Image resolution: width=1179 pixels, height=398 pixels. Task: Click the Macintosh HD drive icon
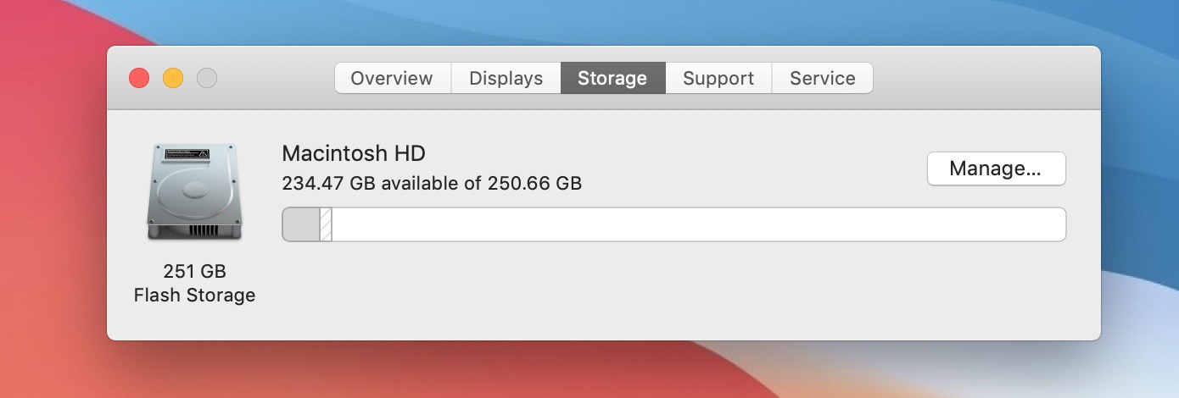coord(194,192)
